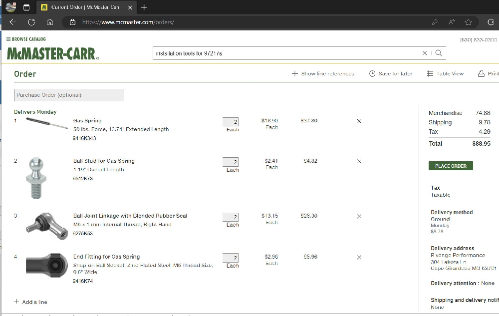Remove the Gas Spring line item
The width and height of the screenshot is (499, 316).
pos(359,121)
